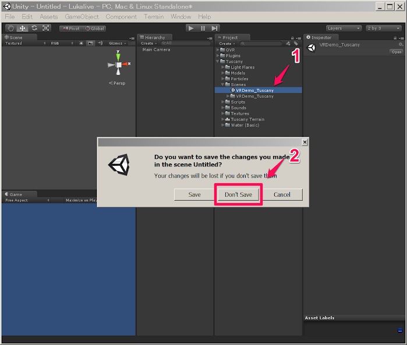Open the Inspector gear settings
The width and height of the screenshot is (407, 345).
(x=401, y=44)
